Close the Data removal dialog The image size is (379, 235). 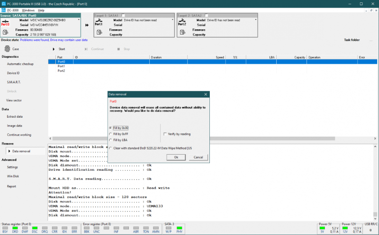click(x=206, y=95)
